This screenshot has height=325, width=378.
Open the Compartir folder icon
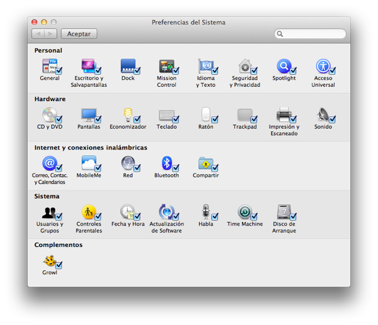pyautogui.click(x=205, y=163)
